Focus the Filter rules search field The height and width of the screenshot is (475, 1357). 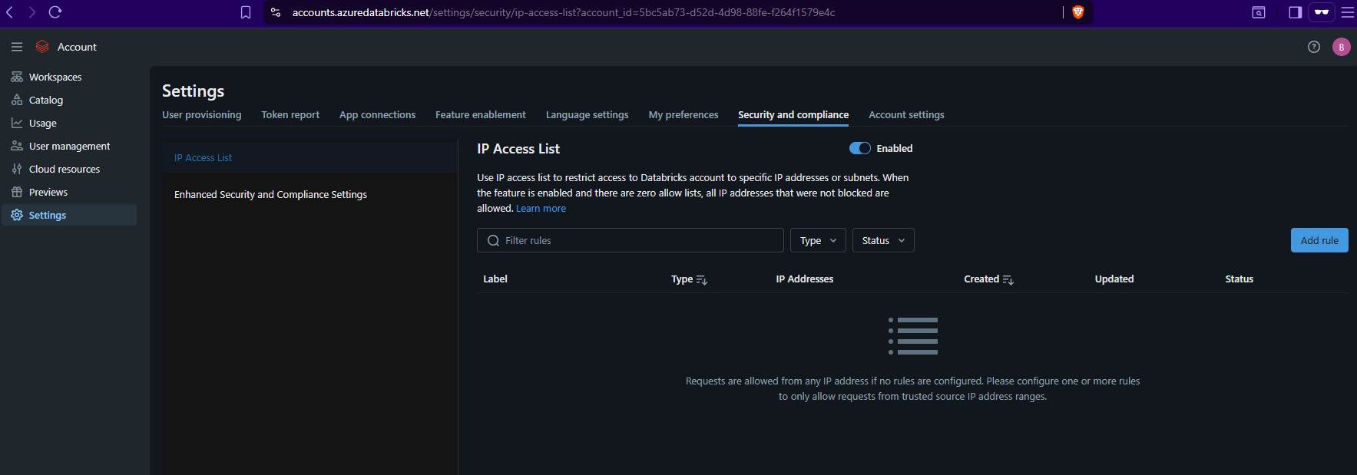630,240
